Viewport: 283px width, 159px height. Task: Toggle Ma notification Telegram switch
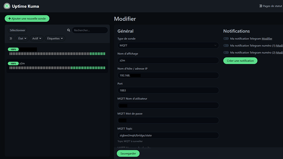click(226, 38)
